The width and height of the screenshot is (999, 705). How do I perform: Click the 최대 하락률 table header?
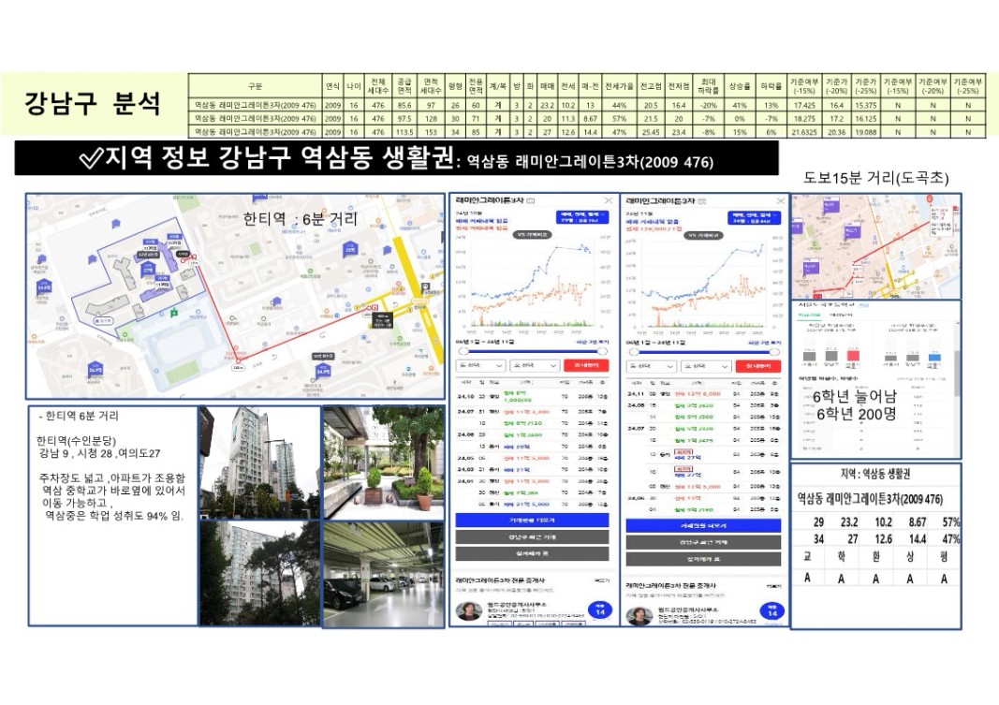click(708, 86)
